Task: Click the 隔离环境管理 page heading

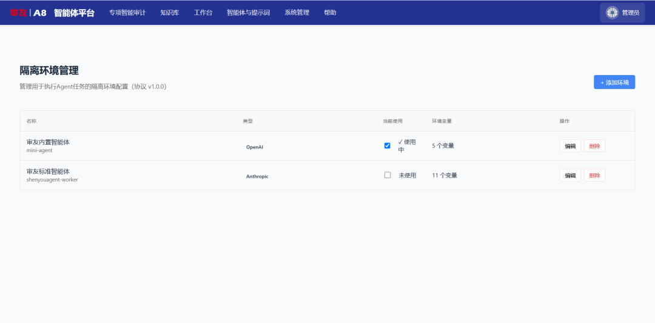Action: pyautogui.click(x=49, y=70)
